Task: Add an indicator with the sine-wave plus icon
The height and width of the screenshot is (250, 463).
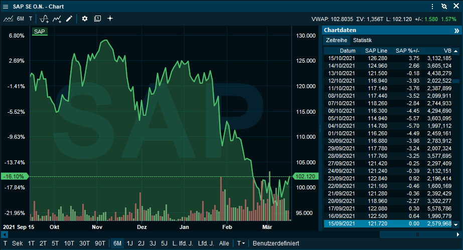Action: pos(44,19)
